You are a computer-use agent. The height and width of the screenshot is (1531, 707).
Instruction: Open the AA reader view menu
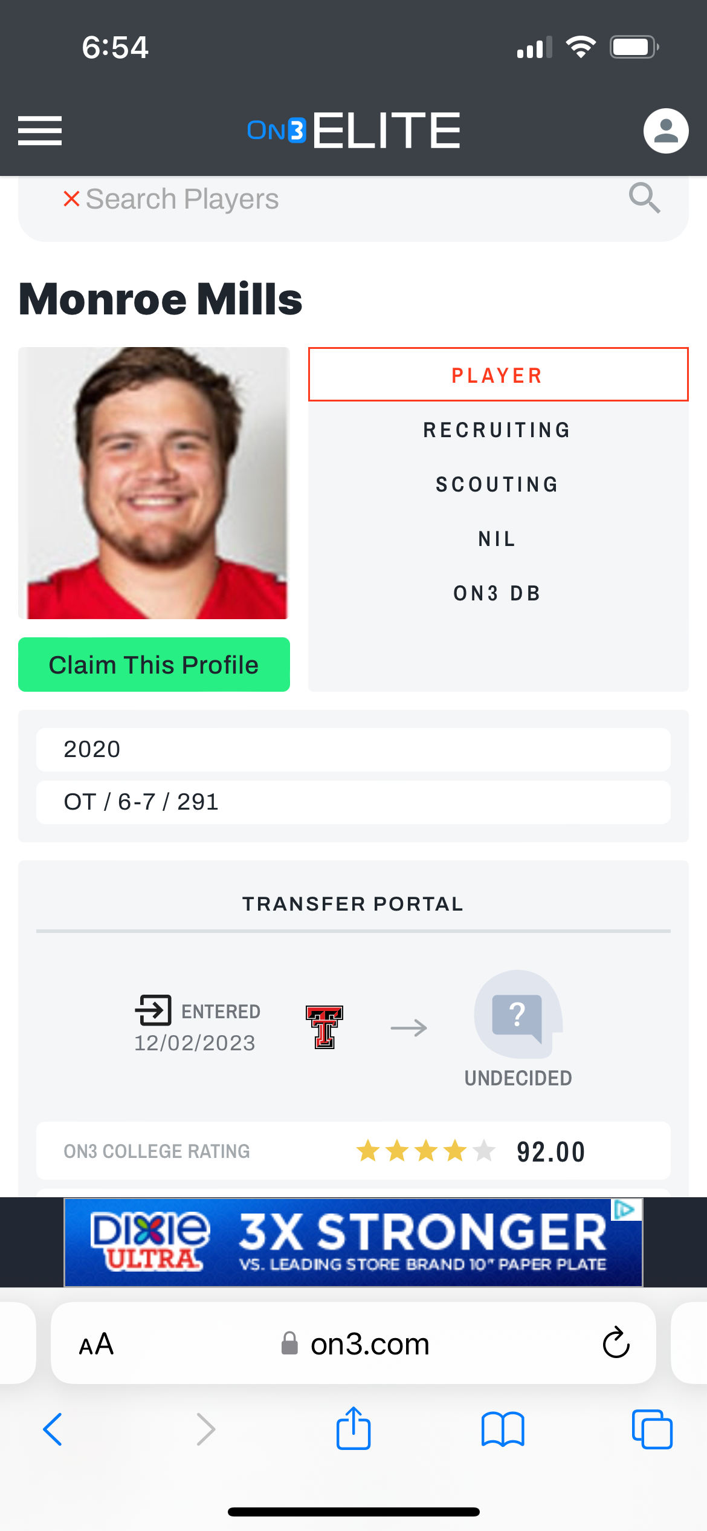click(x=97, y=1344)
